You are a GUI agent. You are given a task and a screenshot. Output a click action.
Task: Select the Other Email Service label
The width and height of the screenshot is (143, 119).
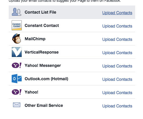click(x=44, y=105)
